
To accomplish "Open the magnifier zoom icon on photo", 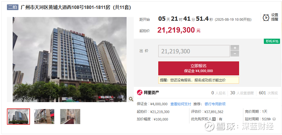I will point(131,99).
